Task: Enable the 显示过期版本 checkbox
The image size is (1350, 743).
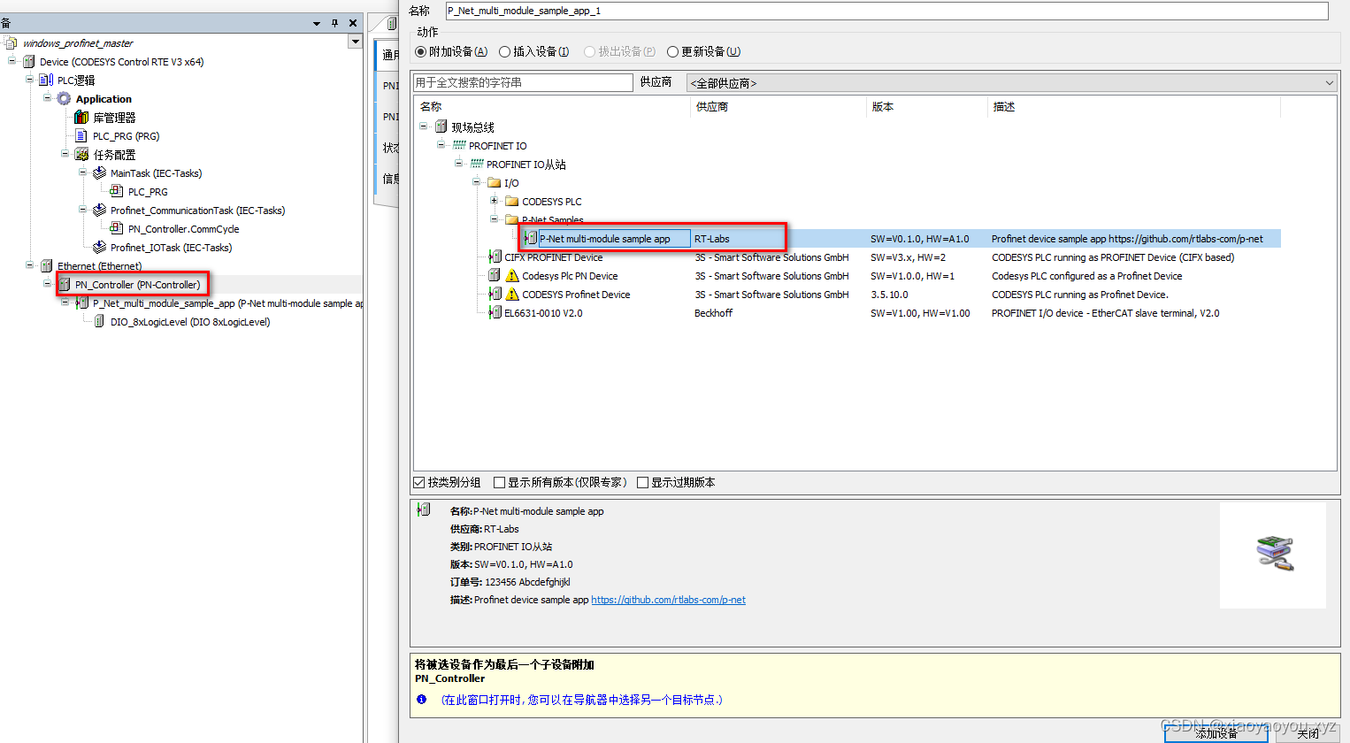Action: pos(642,483)
